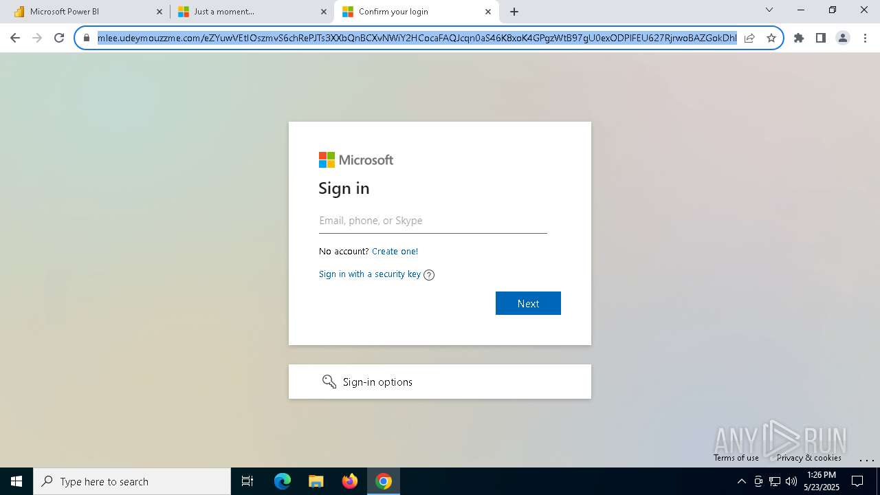This screenshot has height=495, width=880.
Task: Open the volume tray icon
Action: (791, 481)
